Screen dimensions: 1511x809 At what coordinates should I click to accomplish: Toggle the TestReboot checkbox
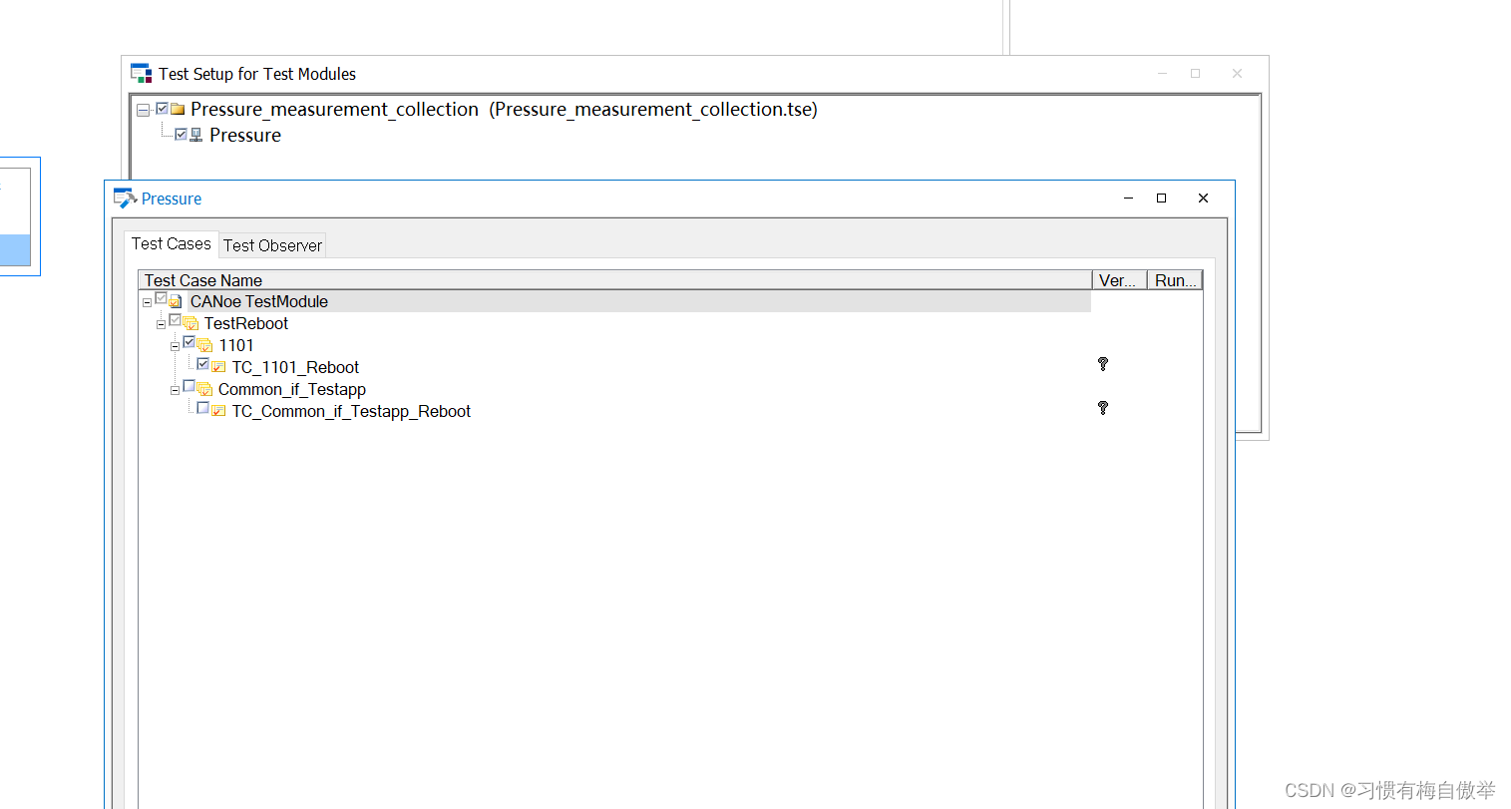click(175, 320)
